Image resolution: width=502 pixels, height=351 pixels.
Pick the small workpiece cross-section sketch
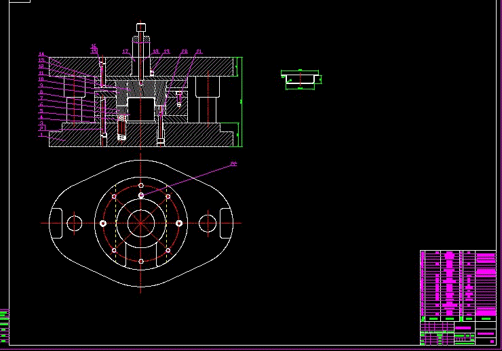(301, 79)
